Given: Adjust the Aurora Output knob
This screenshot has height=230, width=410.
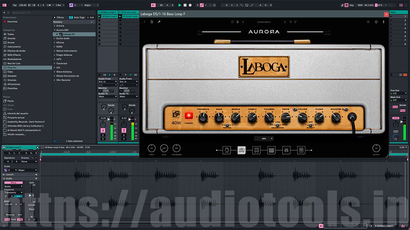Looking at the screenshot, I should point(376,148).
